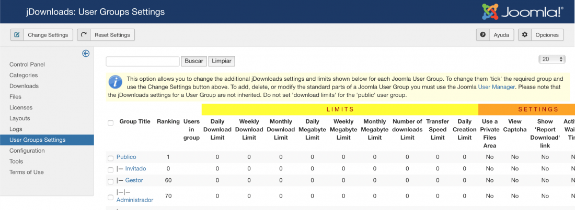Click the Limpiar clear button
Viewport: 575px width, 210px height.
click(222, 61)
